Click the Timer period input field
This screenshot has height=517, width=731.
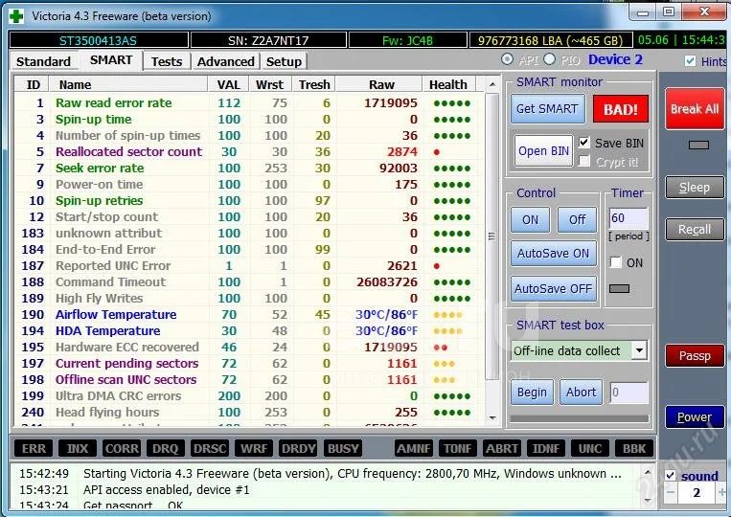click(628, 218)
